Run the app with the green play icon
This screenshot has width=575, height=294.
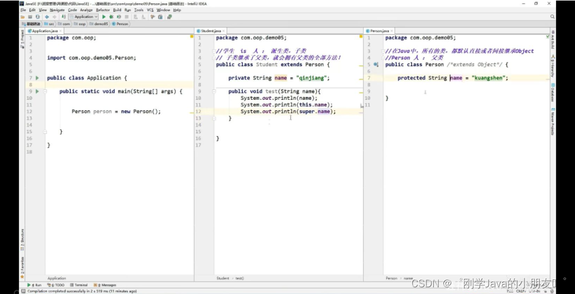[104, 17]
